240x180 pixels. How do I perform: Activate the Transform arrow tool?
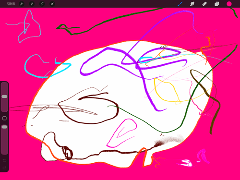tap(52, 4)
